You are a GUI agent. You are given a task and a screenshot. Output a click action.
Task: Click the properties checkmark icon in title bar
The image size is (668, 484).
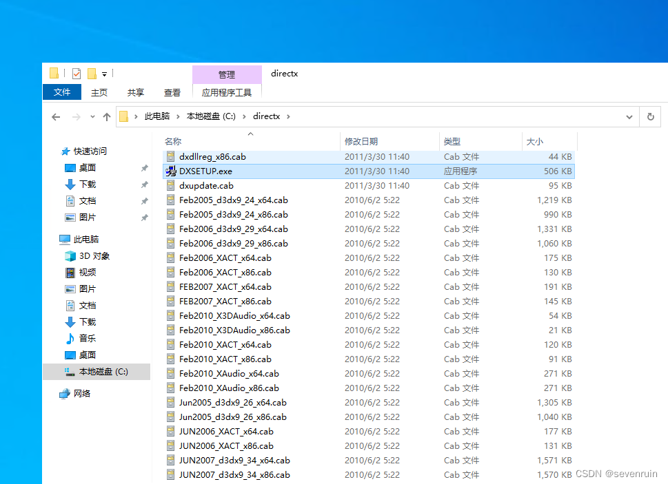[77, 74]
